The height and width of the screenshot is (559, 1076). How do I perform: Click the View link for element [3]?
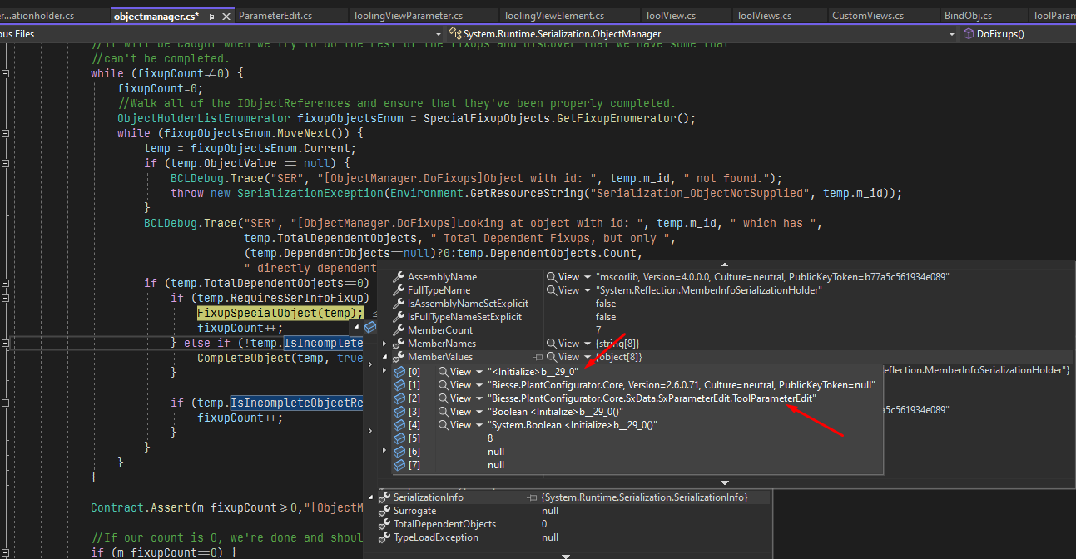tap(458, 412)
